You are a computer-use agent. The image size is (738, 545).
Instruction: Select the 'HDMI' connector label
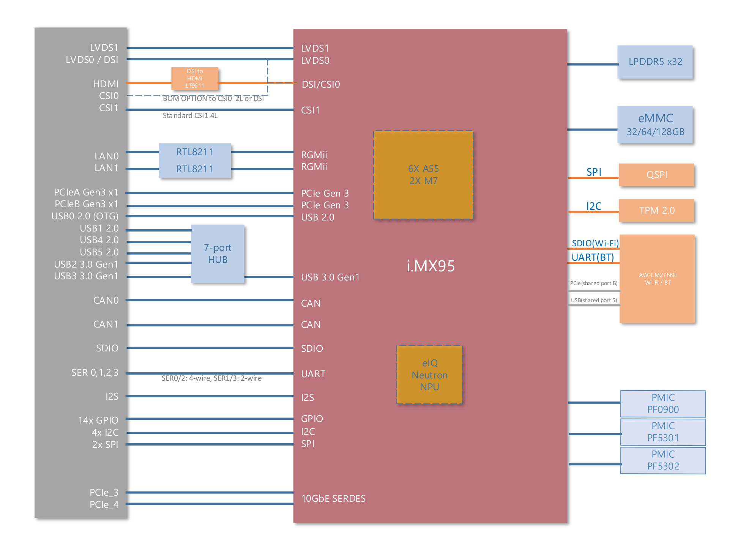click(106, 84)
